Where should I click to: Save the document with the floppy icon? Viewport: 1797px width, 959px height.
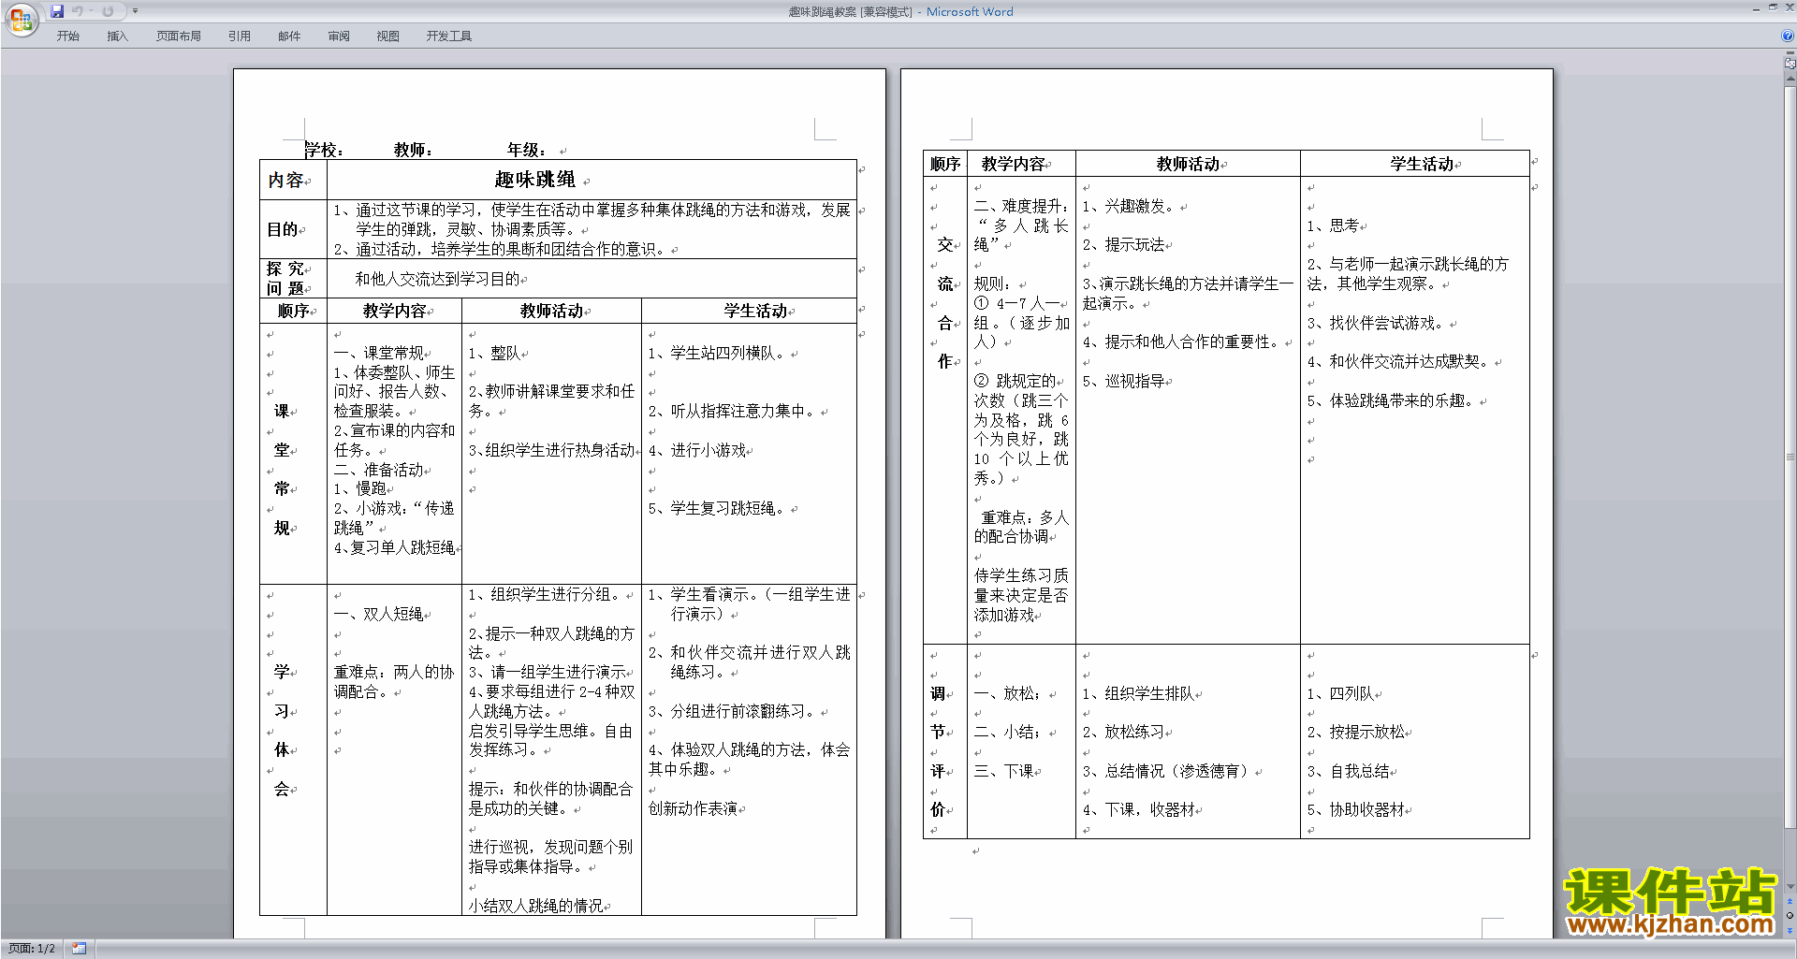click(x=57, y=11)
